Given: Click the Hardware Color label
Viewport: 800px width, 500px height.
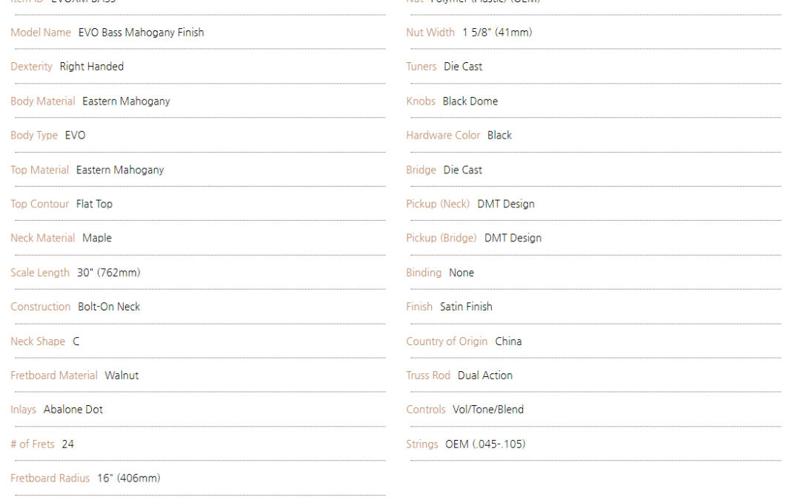Looking at the screenshot, I should click(x=444, y=136).
